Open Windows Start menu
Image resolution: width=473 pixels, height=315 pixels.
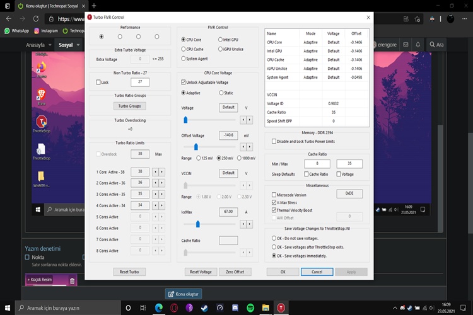pos(8,308)
